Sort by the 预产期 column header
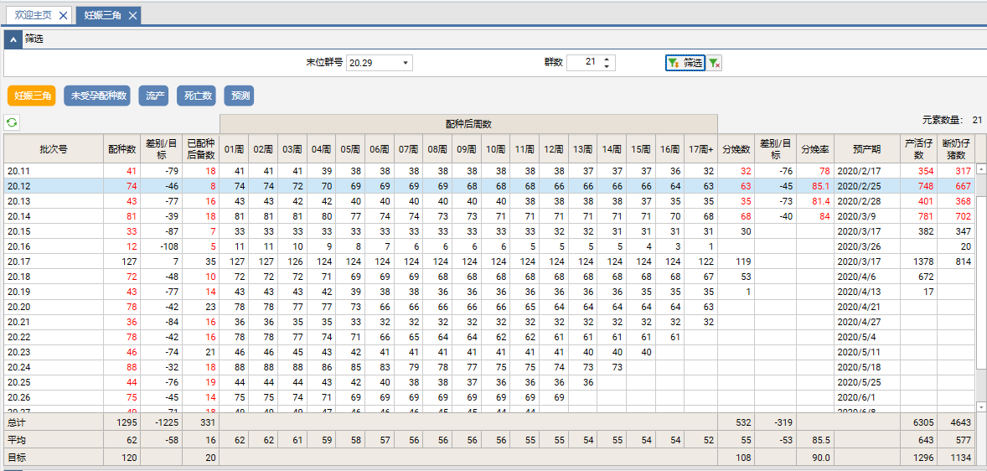Screen dimensions: 987x471 [866, 149]
